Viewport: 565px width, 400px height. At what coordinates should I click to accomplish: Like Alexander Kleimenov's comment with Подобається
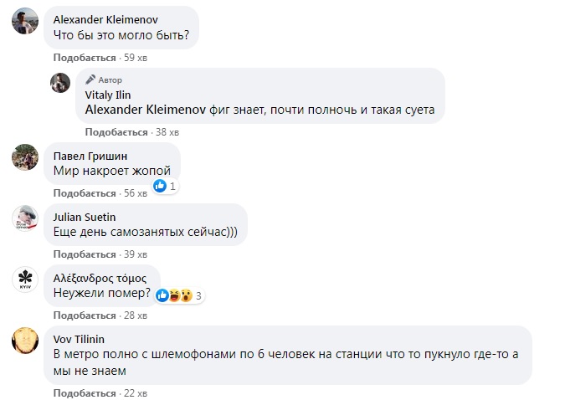(84, 58)
